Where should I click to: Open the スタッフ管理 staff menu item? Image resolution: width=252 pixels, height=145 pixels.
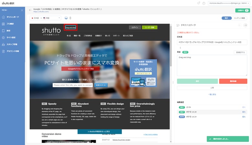click(13, 44)
